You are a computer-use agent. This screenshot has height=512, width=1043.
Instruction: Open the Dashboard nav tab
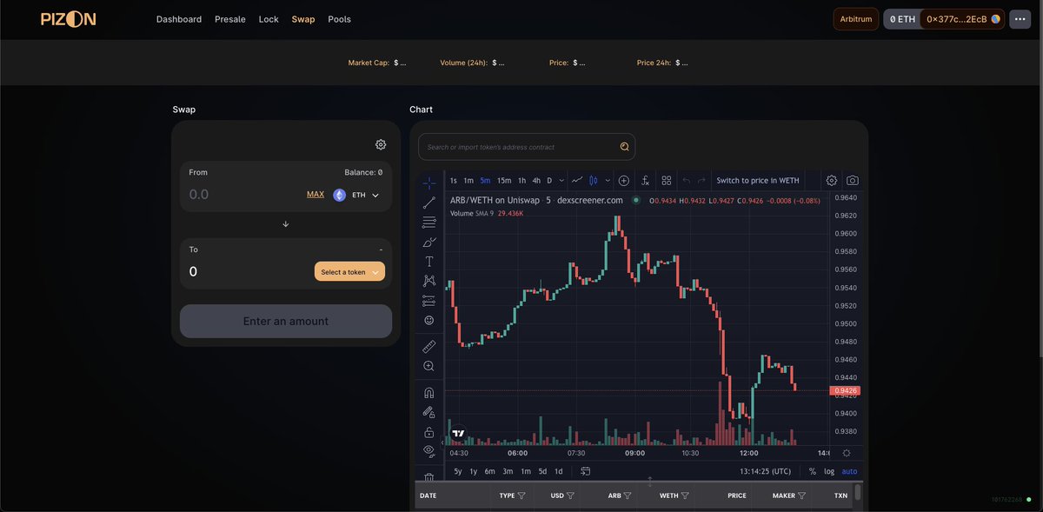click(179, 19)
